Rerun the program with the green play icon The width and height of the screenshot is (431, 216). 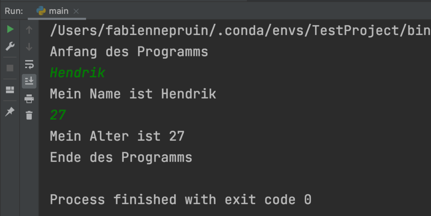10,29
